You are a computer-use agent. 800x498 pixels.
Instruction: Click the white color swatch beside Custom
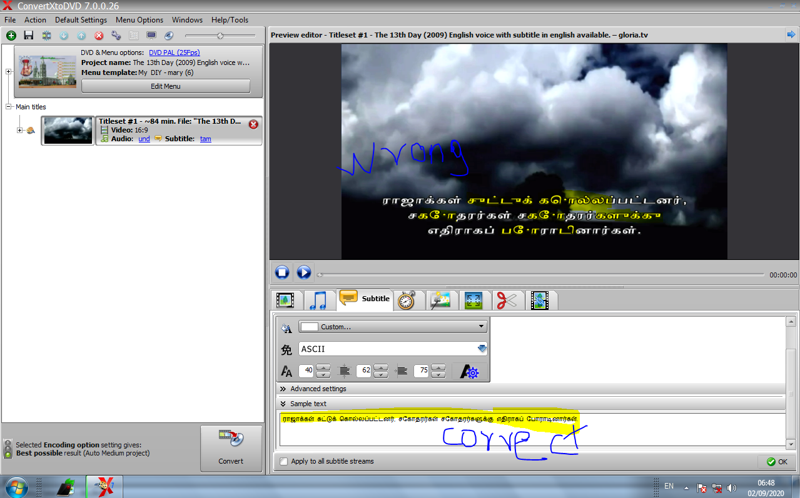coord(310,327)
